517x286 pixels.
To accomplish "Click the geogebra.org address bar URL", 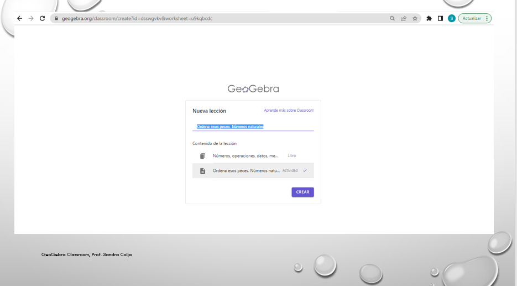I will click(x=137, y=18).
